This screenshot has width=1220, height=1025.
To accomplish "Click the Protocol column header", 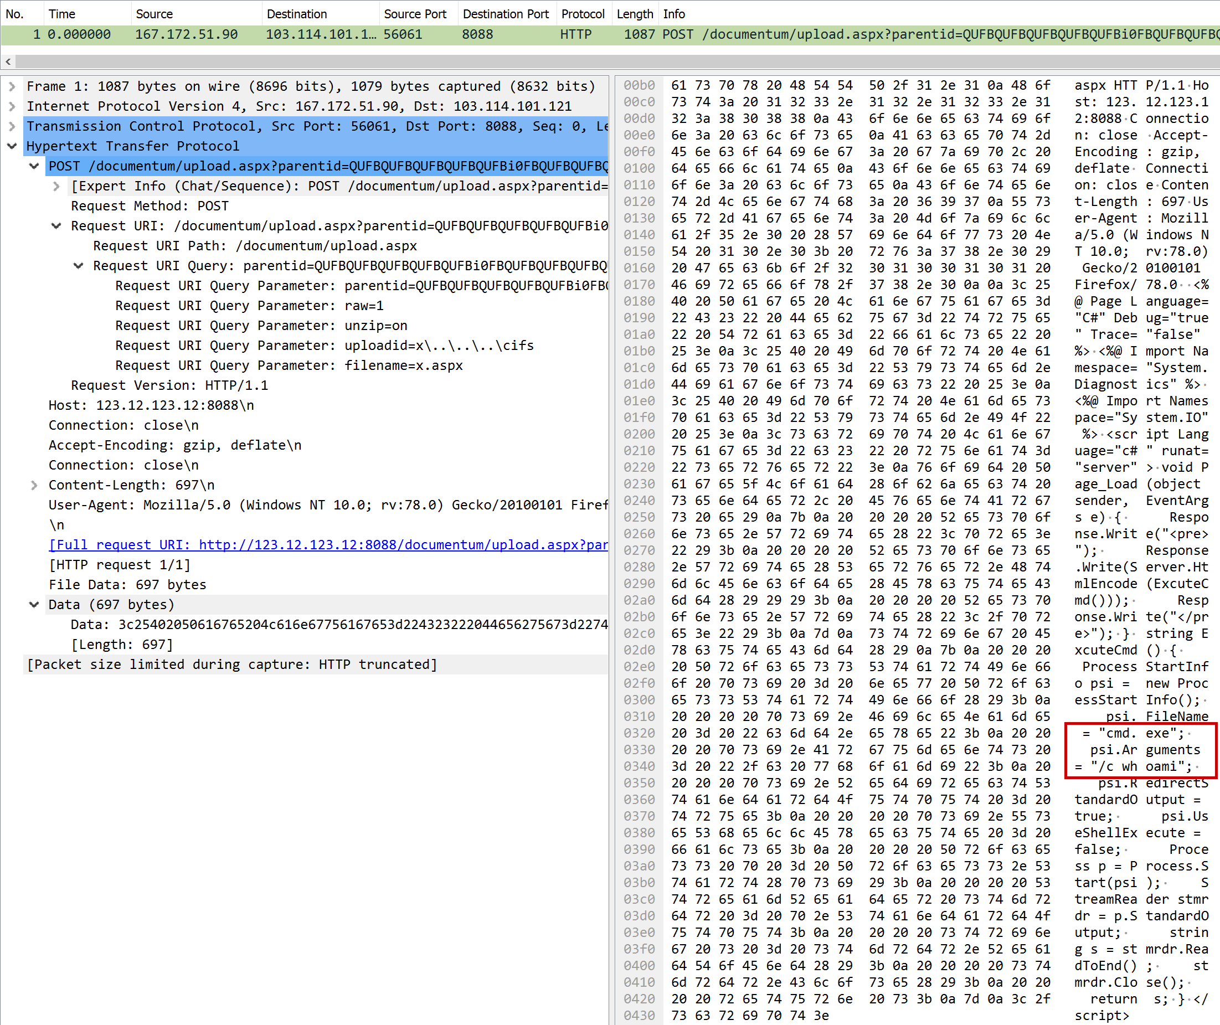I will 583,14.
